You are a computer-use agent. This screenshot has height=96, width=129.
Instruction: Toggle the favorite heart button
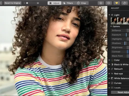(117, 3)
